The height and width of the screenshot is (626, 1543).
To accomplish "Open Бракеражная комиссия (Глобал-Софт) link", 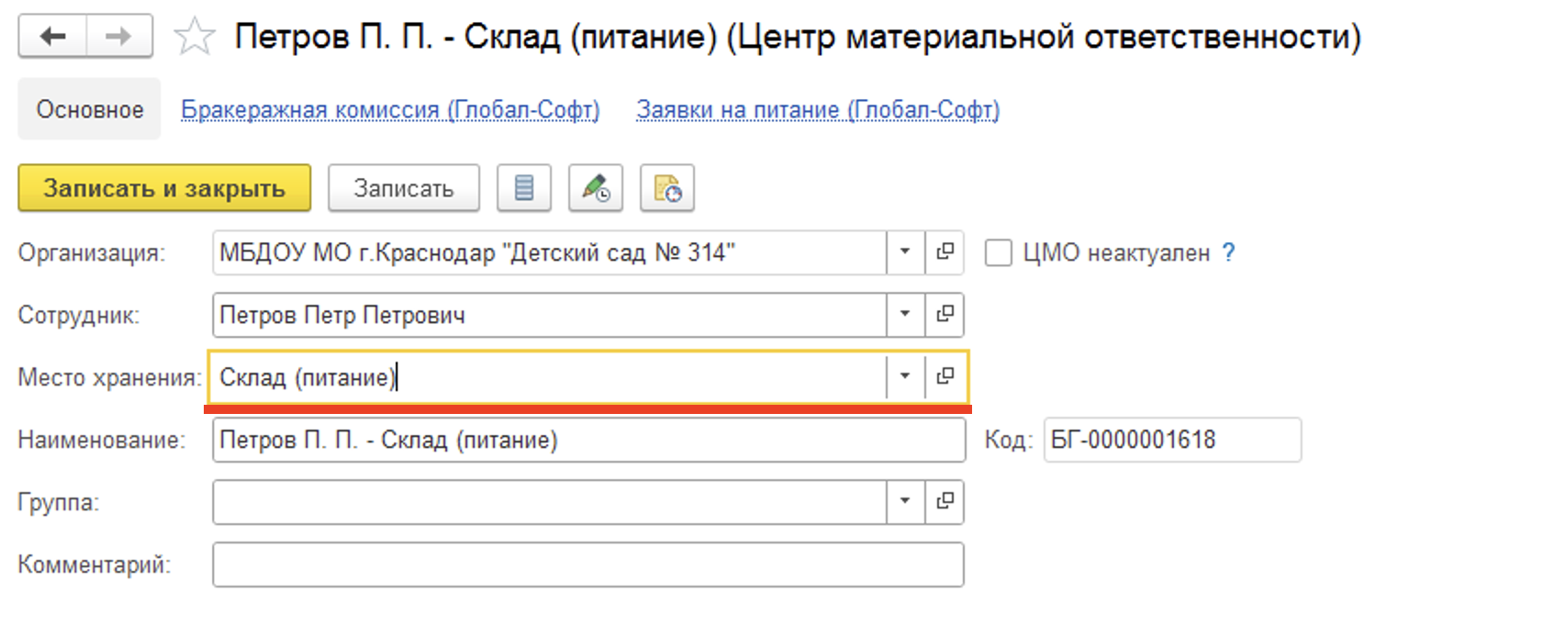I will (x=390, y=110).
